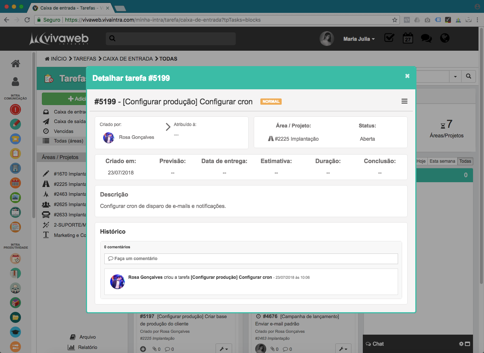Expand the wrench dropdown on task #5197

click(224, 349)
